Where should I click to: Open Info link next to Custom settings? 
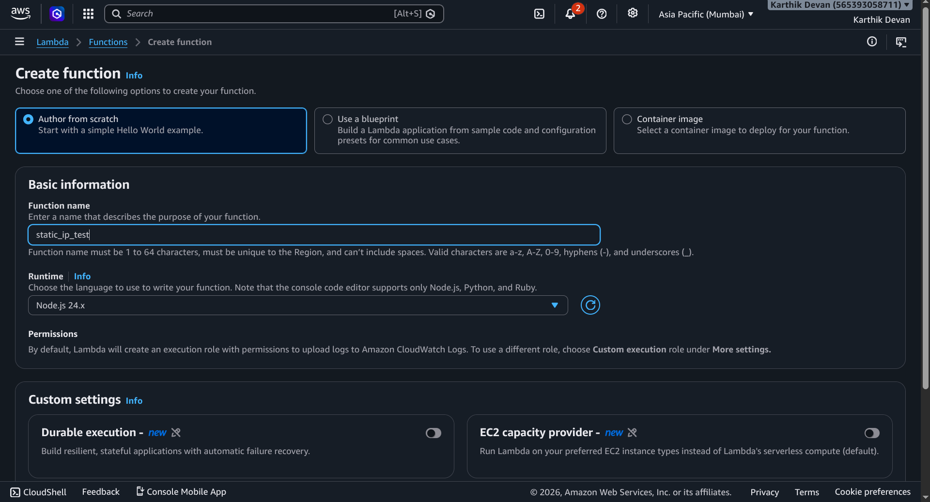point(134,401)
